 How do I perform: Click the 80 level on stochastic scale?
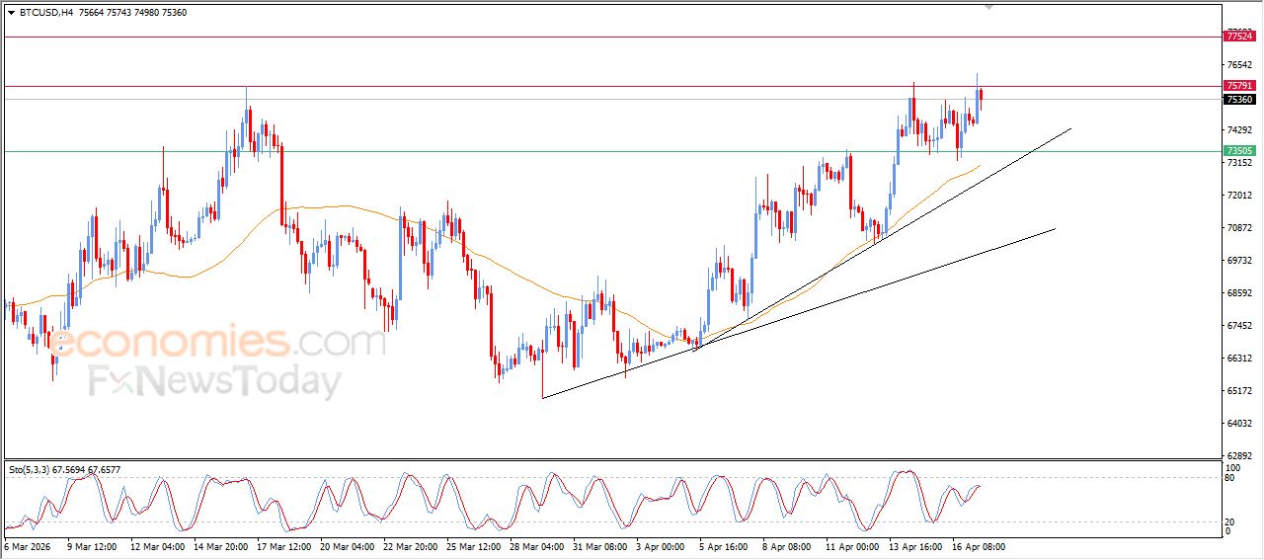coord(1230,478)
